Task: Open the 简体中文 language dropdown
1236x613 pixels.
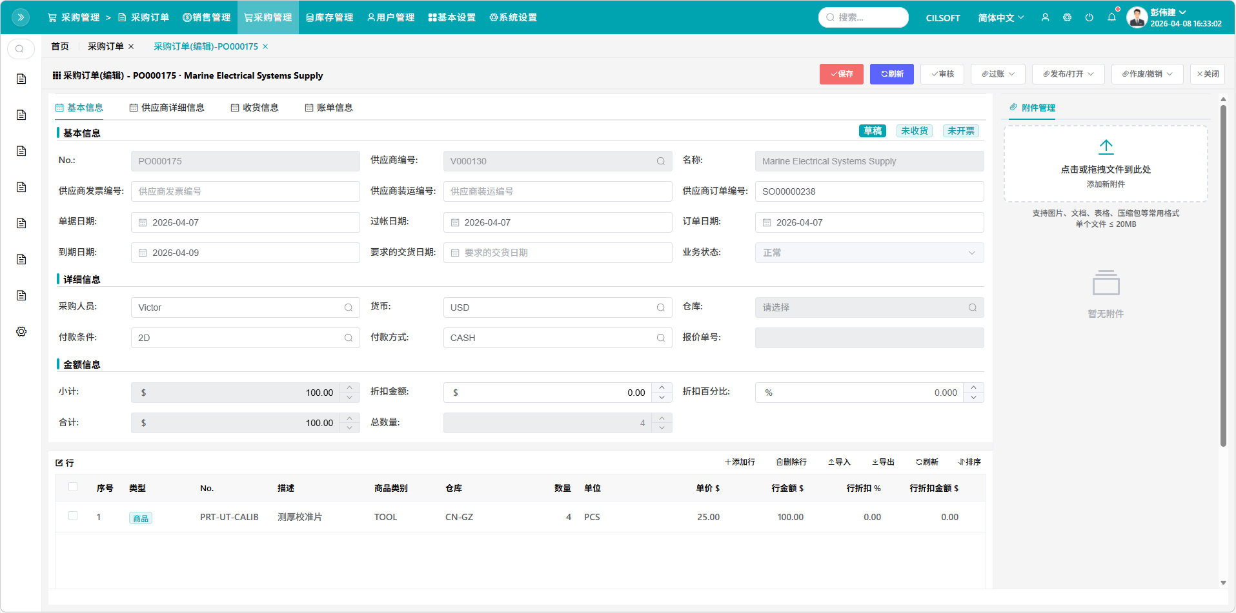Action: pos(1000,18)
